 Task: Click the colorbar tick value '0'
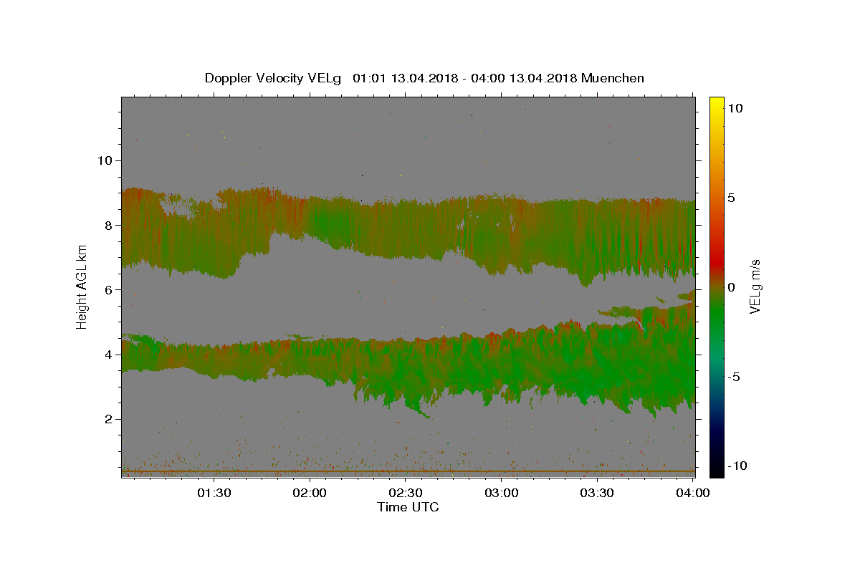point(732,287)
